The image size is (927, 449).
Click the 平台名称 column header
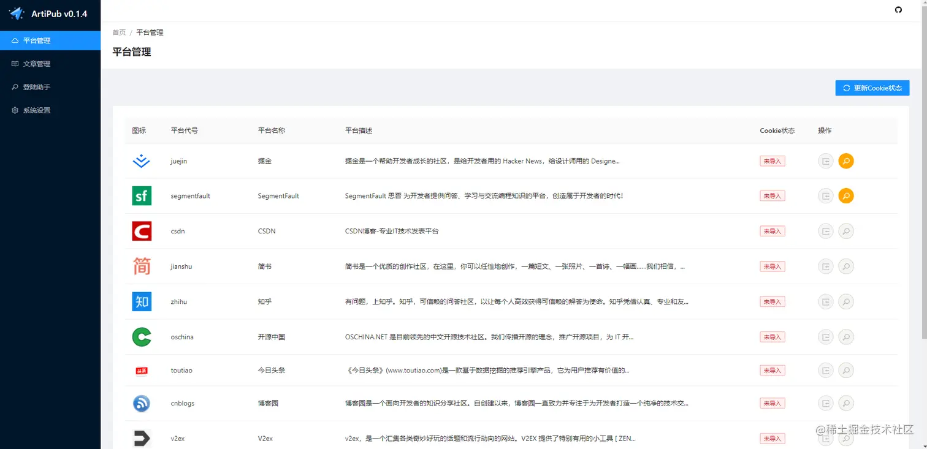click(272, 130)
